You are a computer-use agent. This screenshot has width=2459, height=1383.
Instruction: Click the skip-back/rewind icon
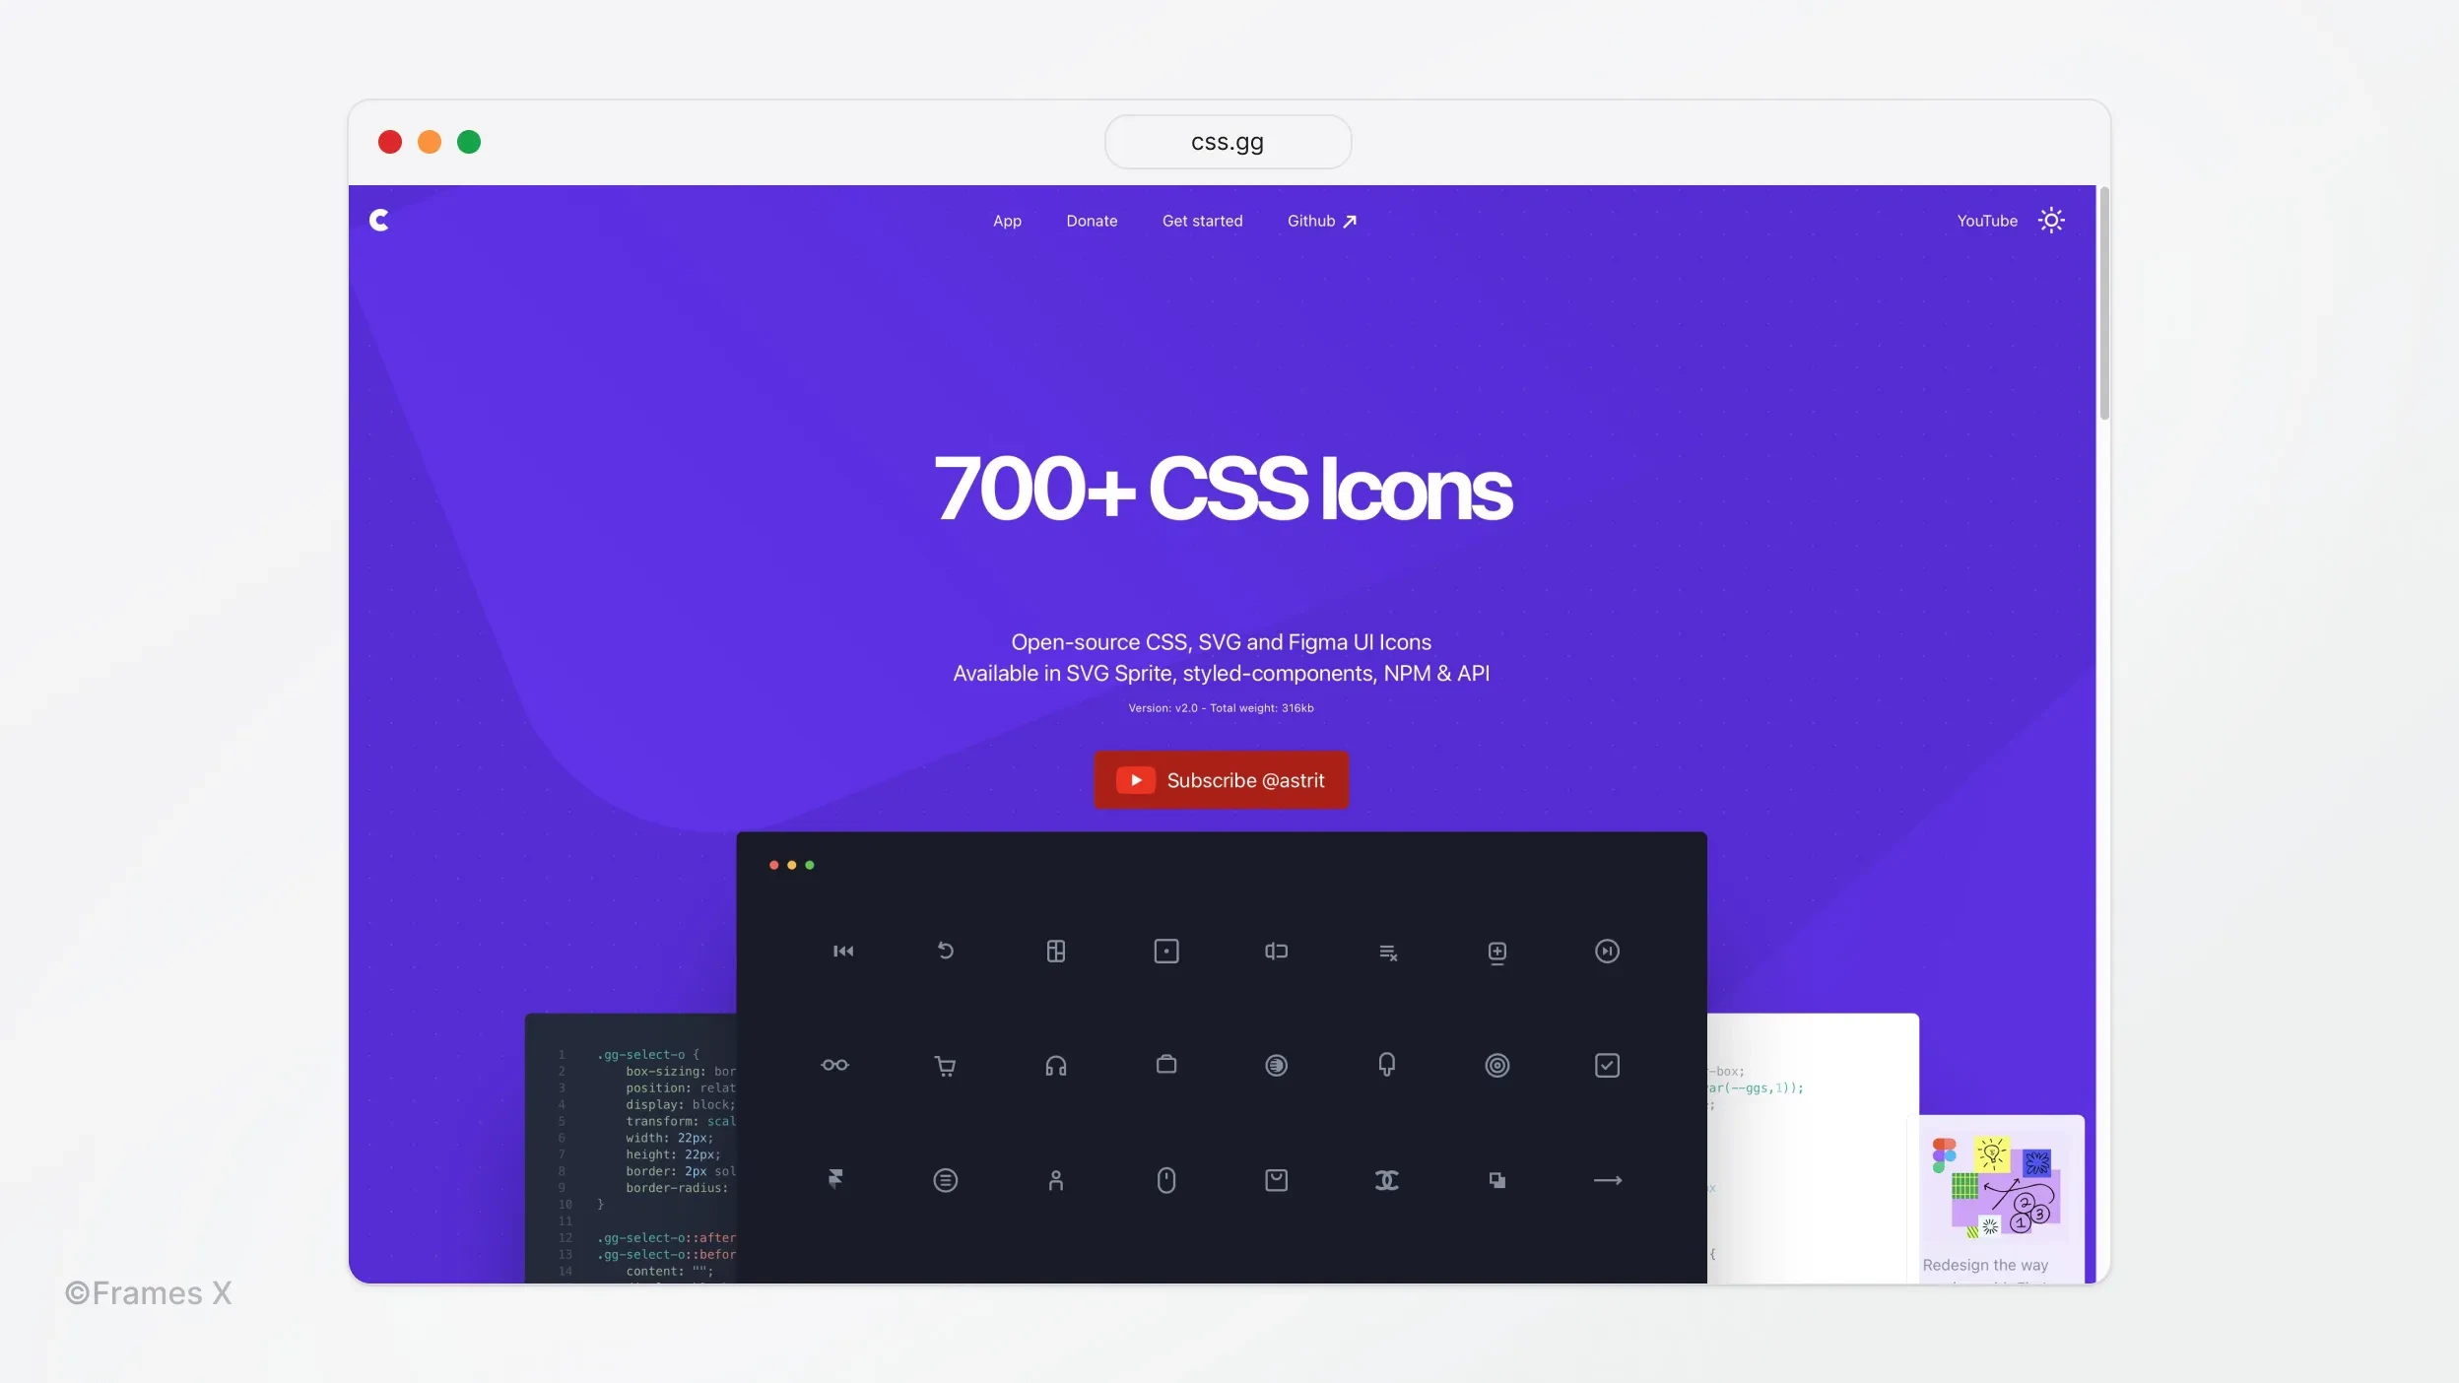(x=842, y=951)
